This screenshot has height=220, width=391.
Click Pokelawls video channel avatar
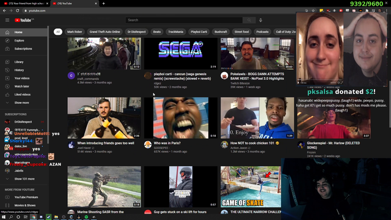pos(224,76)
